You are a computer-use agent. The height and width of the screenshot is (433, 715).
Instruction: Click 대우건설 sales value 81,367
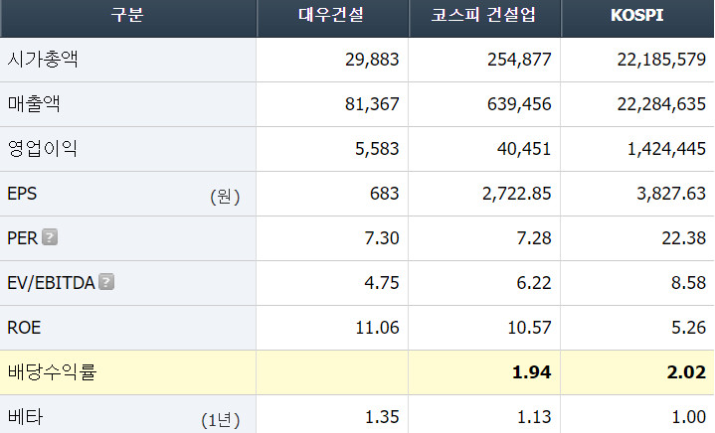372,104
